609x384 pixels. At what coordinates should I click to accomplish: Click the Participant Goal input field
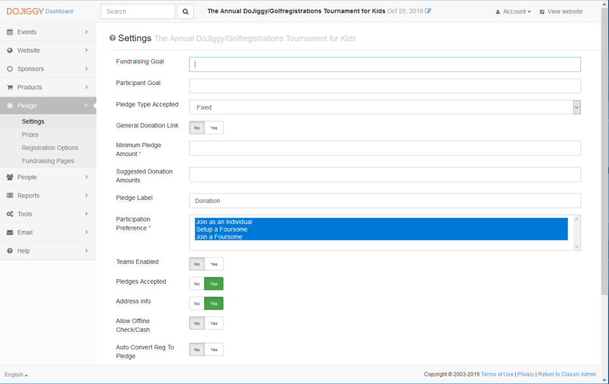(385, 86)
